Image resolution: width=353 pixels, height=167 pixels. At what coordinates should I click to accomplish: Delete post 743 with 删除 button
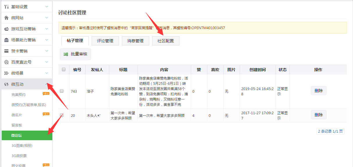point(319,91)
